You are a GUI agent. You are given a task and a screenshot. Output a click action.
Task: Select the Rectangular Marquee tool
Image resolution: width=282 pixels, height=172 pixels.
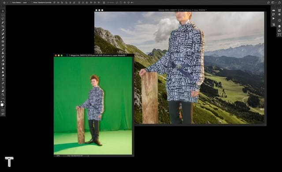coord(3,15)
